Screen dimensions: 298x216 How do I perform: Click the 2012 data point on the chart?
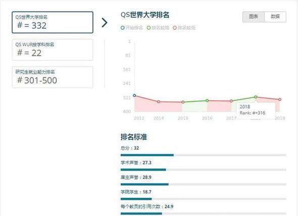(134, 95)
